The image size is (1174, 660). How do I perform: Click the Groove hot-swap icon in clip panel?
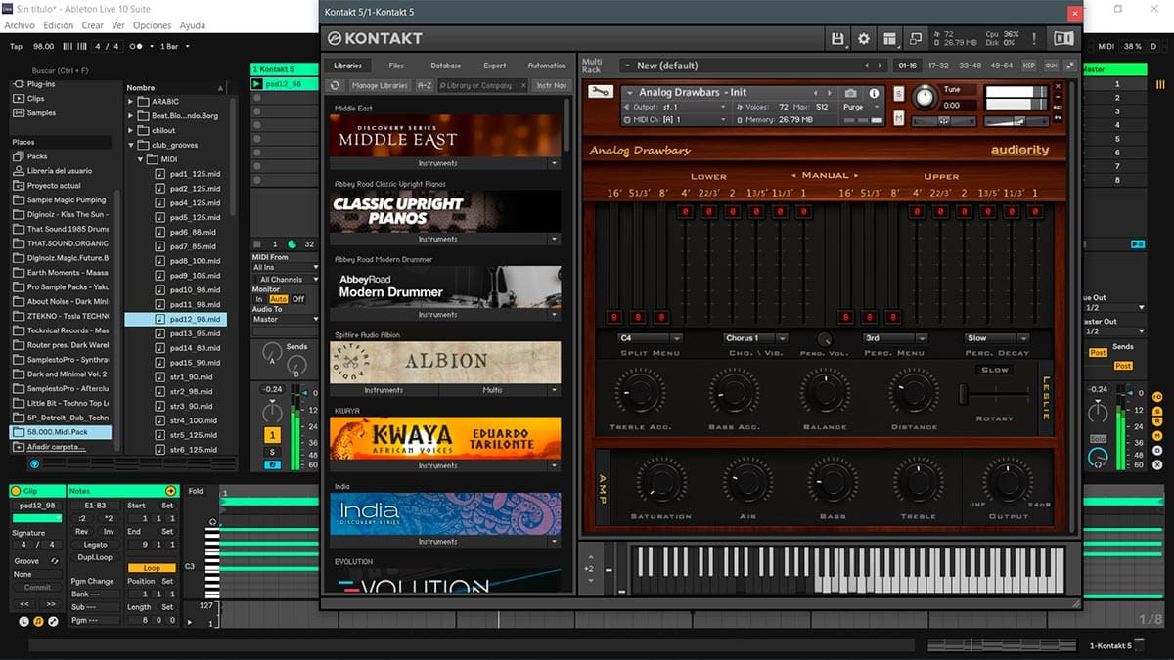click(56, 561)
